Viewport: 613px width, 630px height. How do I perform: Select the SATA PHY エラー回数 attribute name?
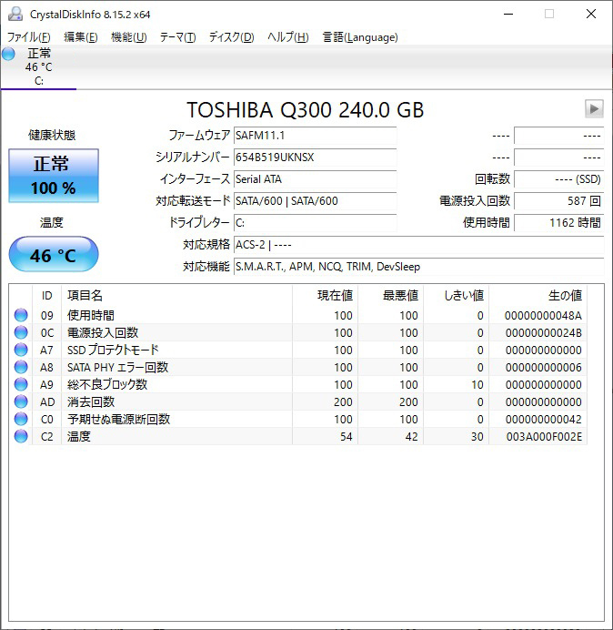[117, 367]
